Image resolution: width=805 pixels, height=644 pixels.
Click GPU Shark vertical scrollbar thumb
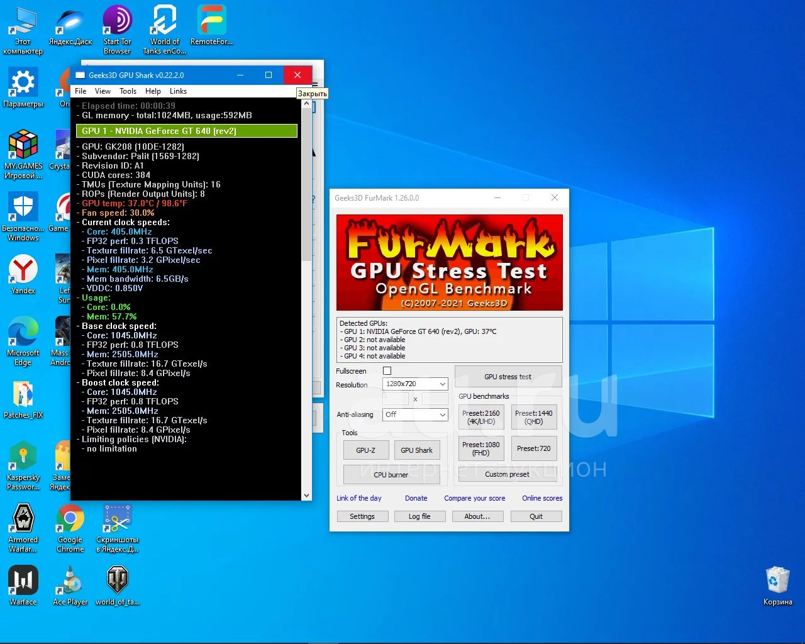click(307, 184)
